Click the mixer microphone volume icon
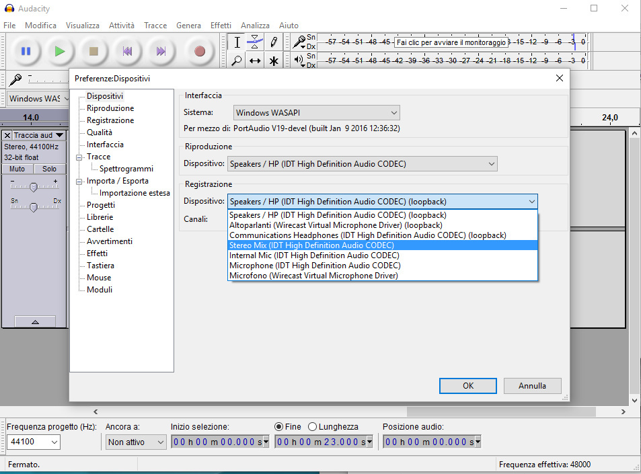This screenshot has height=474, width=641. tap(15, 79)
